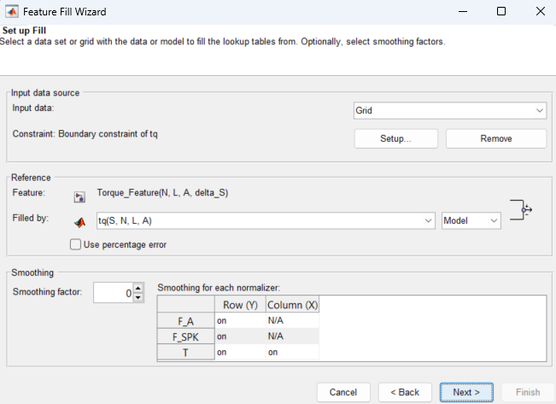Open the Input data Grid dropdown
This screenshot has width=556, height=404.
point(450,111)
